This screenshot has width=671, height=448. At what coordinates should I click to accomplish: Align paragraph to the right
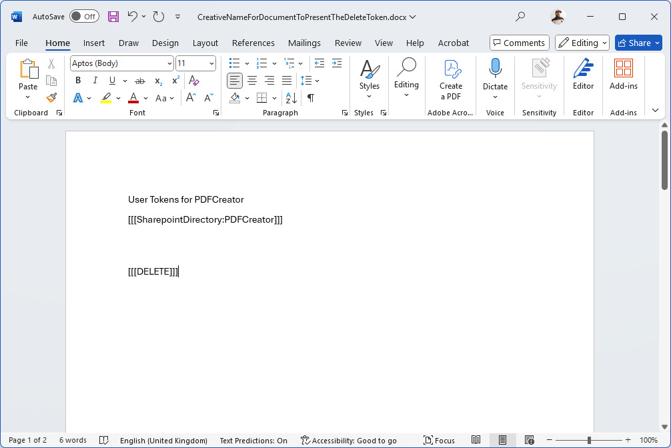coord(269,81)
